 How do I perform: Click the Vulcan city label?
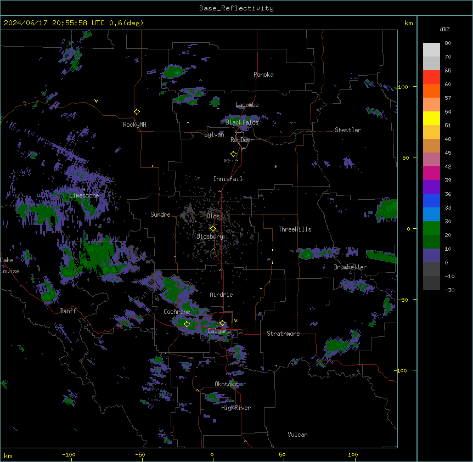[298, 435]
